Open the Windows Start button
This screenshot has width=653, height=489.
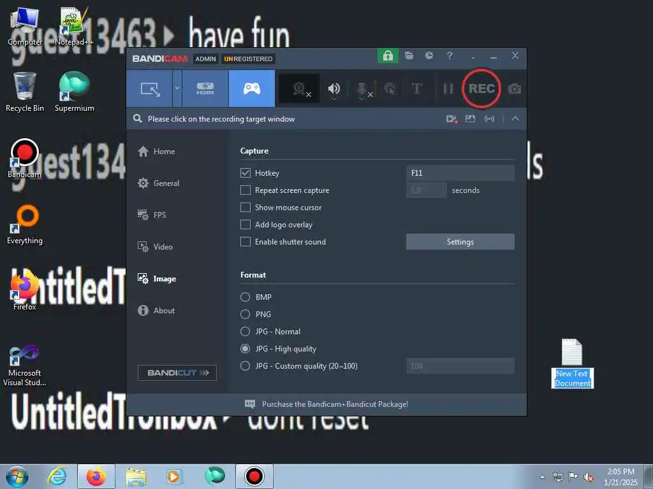pos(17,476)
